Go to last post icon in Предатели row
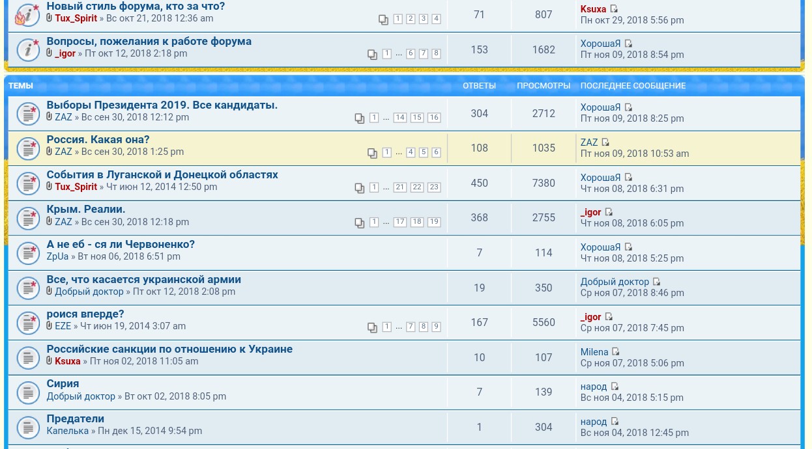This screenshot has width=812, height=449. pos(615,422)
